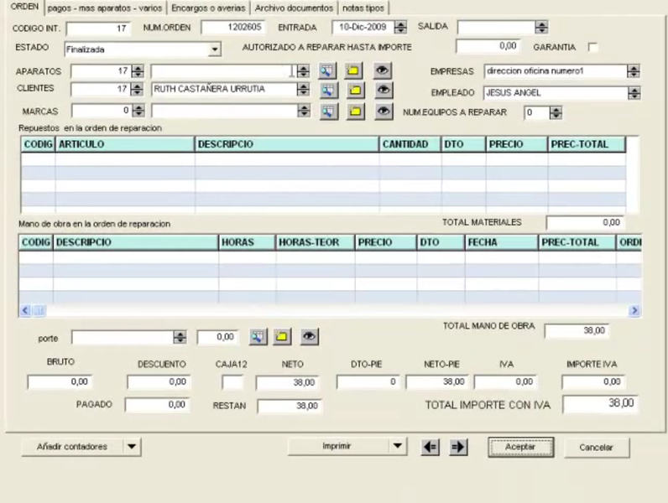
Task: Click the TOTAL MANO DE OBRA field
Action: coord(577,331)
